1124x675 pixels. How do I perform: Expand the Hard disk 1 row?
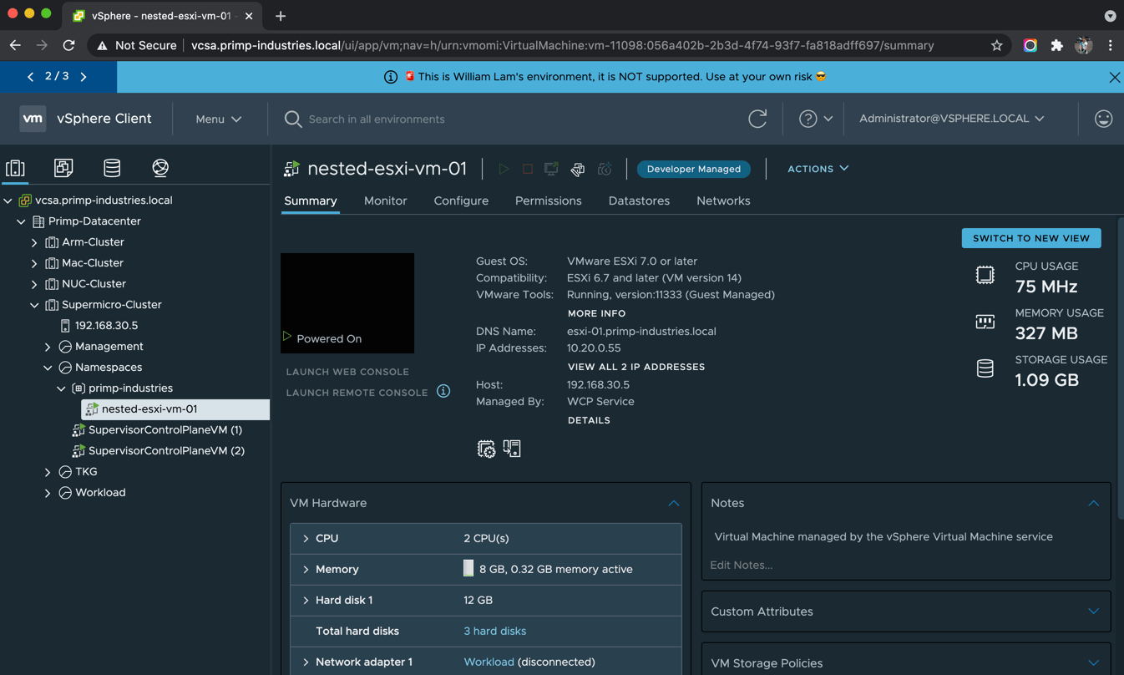click(306, 601)
